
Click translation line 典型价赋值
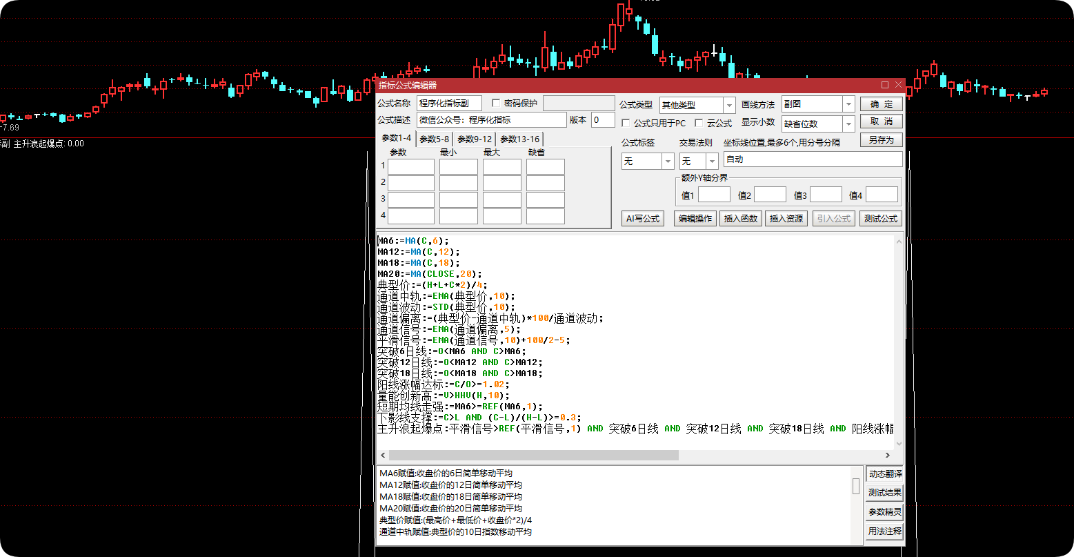(x=455, y=520)
